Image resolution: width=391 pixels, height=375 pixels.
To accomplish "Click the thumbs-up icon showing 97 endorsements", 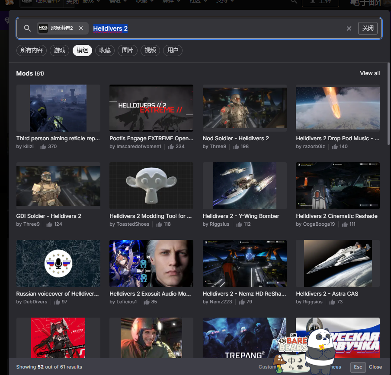I will (x=57, y=302).
